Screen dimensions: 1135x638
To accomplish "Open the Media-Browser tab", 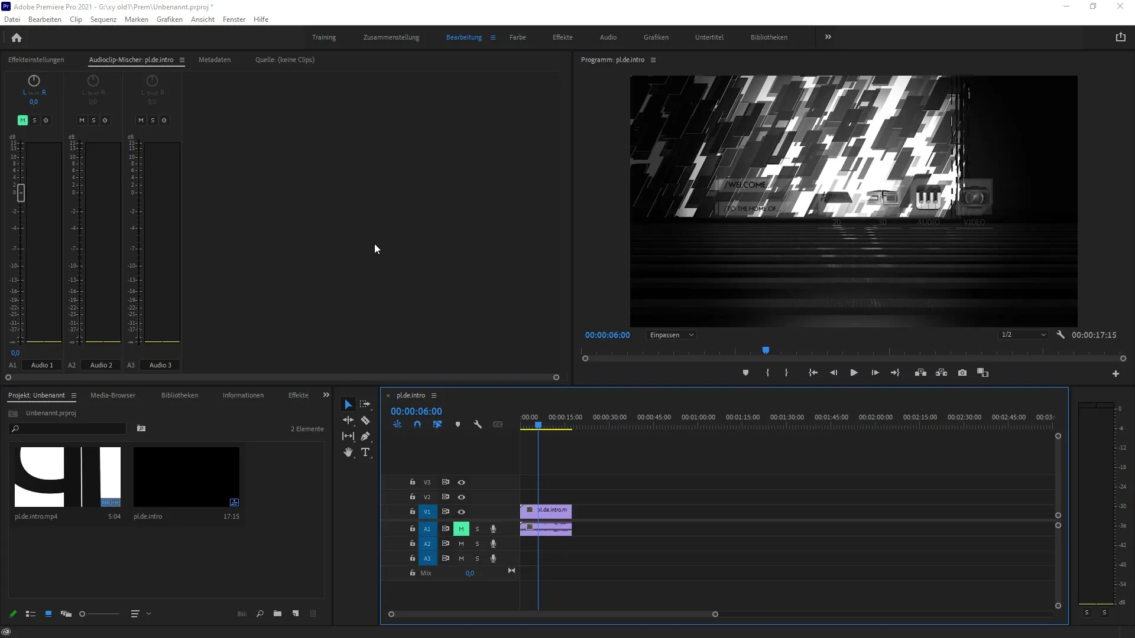I will [x=113, y=395].
